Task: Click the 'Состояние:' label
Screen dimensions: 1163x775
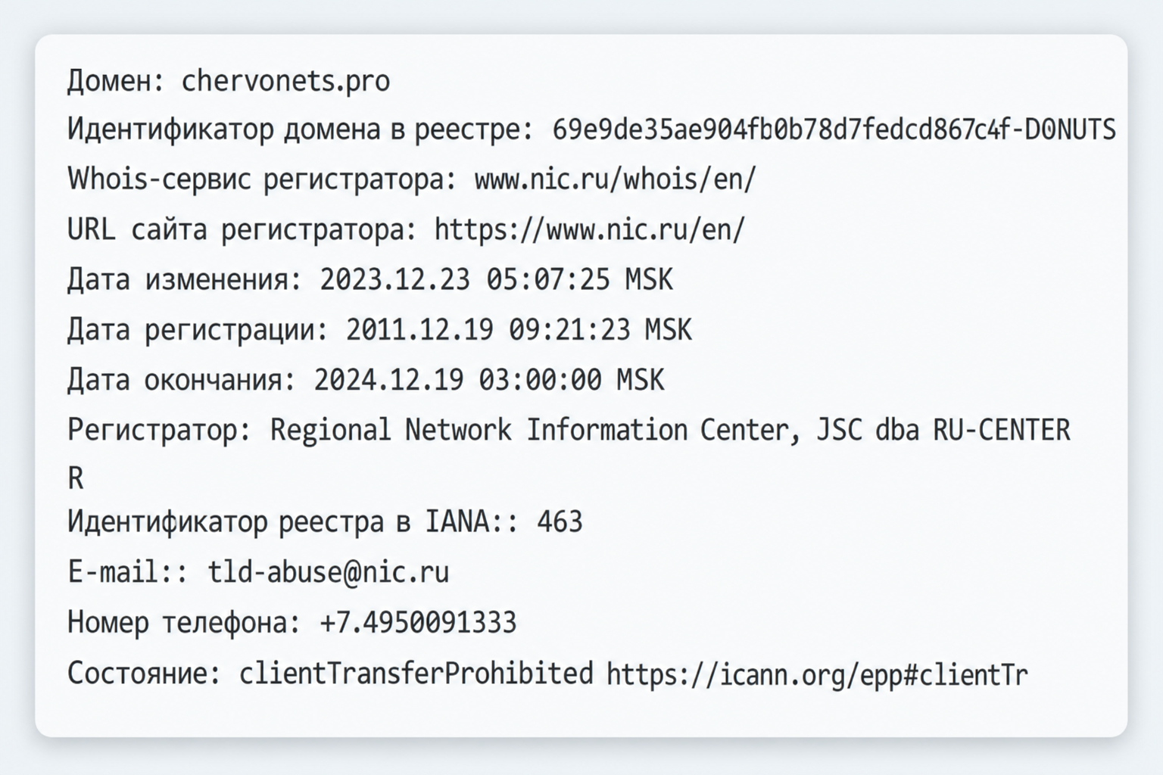Action: point(145,674)
